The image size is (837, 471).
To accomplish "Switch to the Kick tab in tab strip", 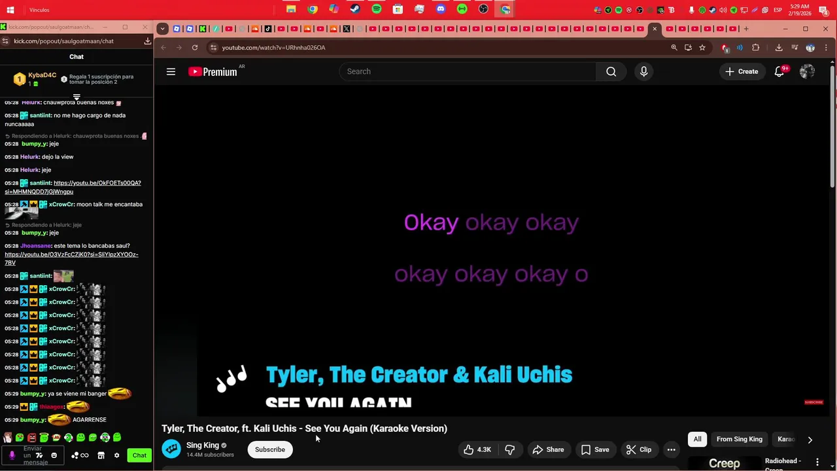I will 203,29.
